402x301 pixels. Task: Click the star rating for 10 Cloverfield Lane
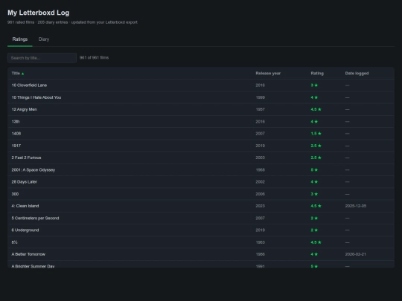pos(314,85)
